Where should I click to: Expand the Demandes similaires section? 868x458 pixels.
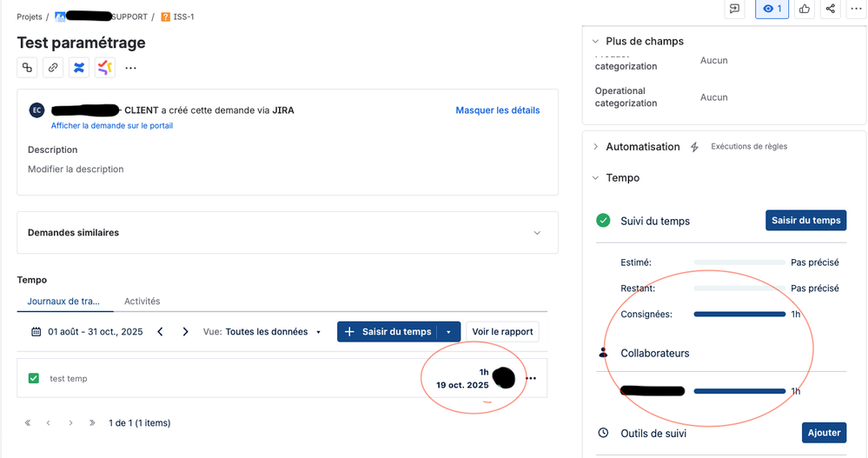click(x=537, y=233)
